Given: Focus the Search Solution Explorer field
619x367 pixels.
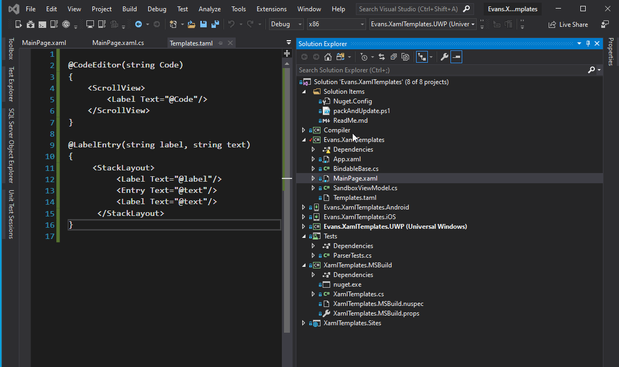Looking at the screenshot, I should tap(442, 70).
